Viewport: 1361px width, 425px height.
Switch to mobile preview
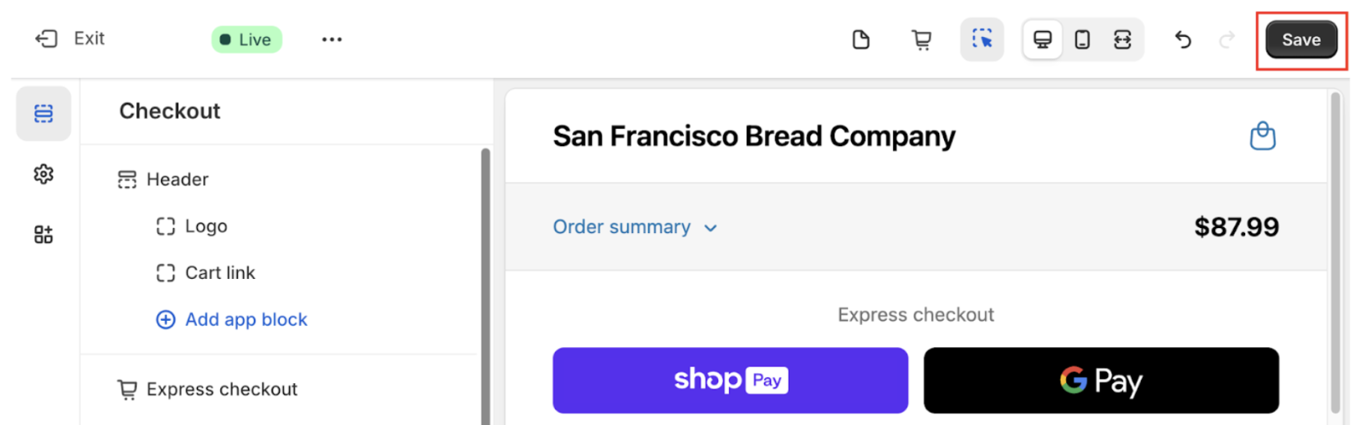[1082, 39]
